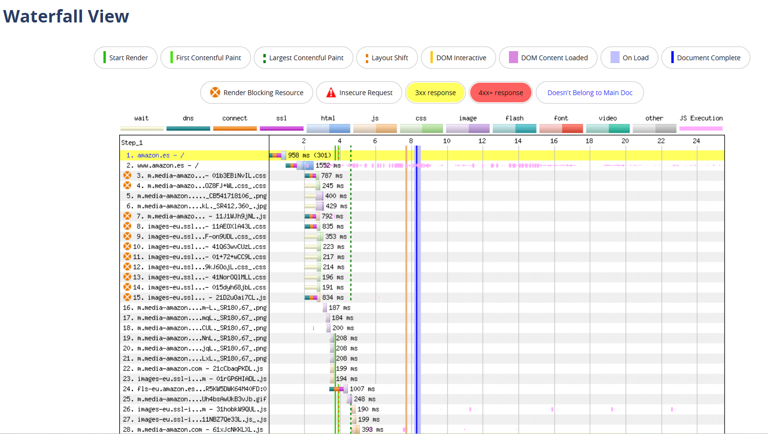Image resolution: width=768 pixels, height=434 pixels.
Task: Click render-blocking icon on row 10 41Q63wvCUzL.css
Action: tap(127, 247)
